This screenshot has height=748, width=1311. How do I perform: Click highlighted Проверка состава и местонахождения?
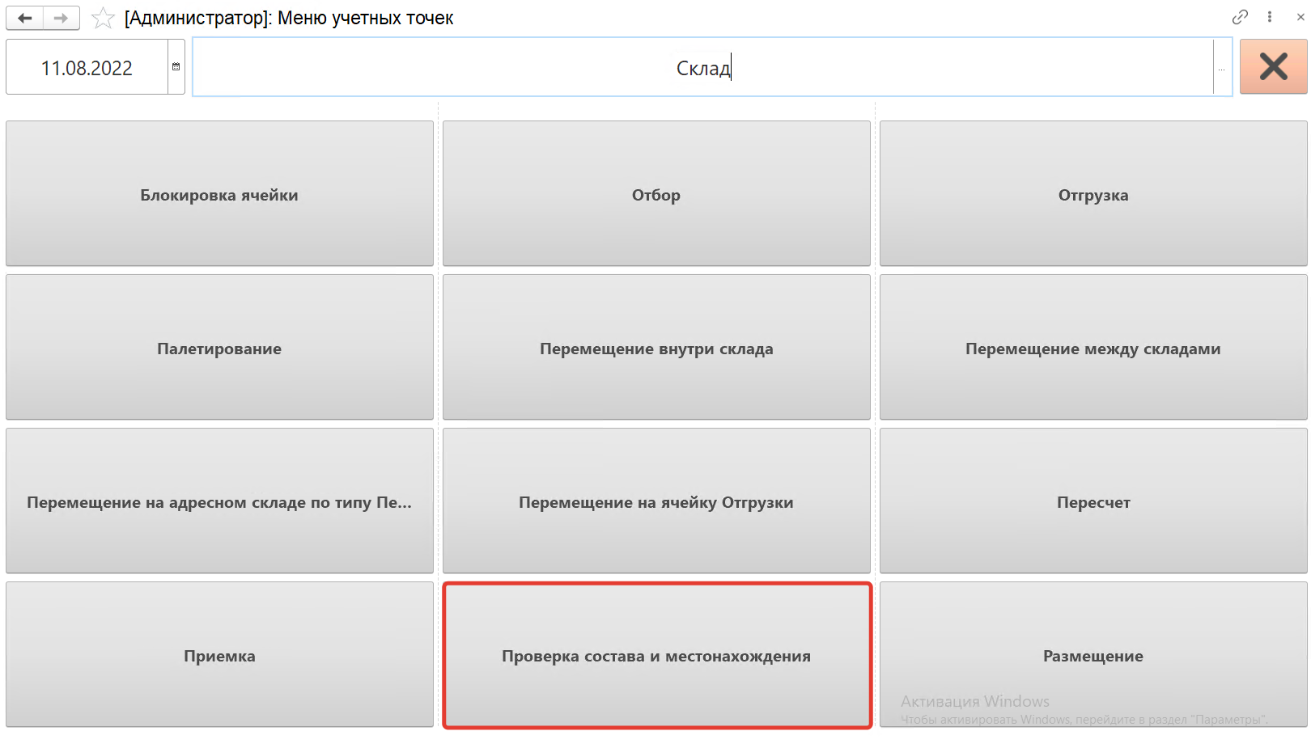click(x=656, y=655)
